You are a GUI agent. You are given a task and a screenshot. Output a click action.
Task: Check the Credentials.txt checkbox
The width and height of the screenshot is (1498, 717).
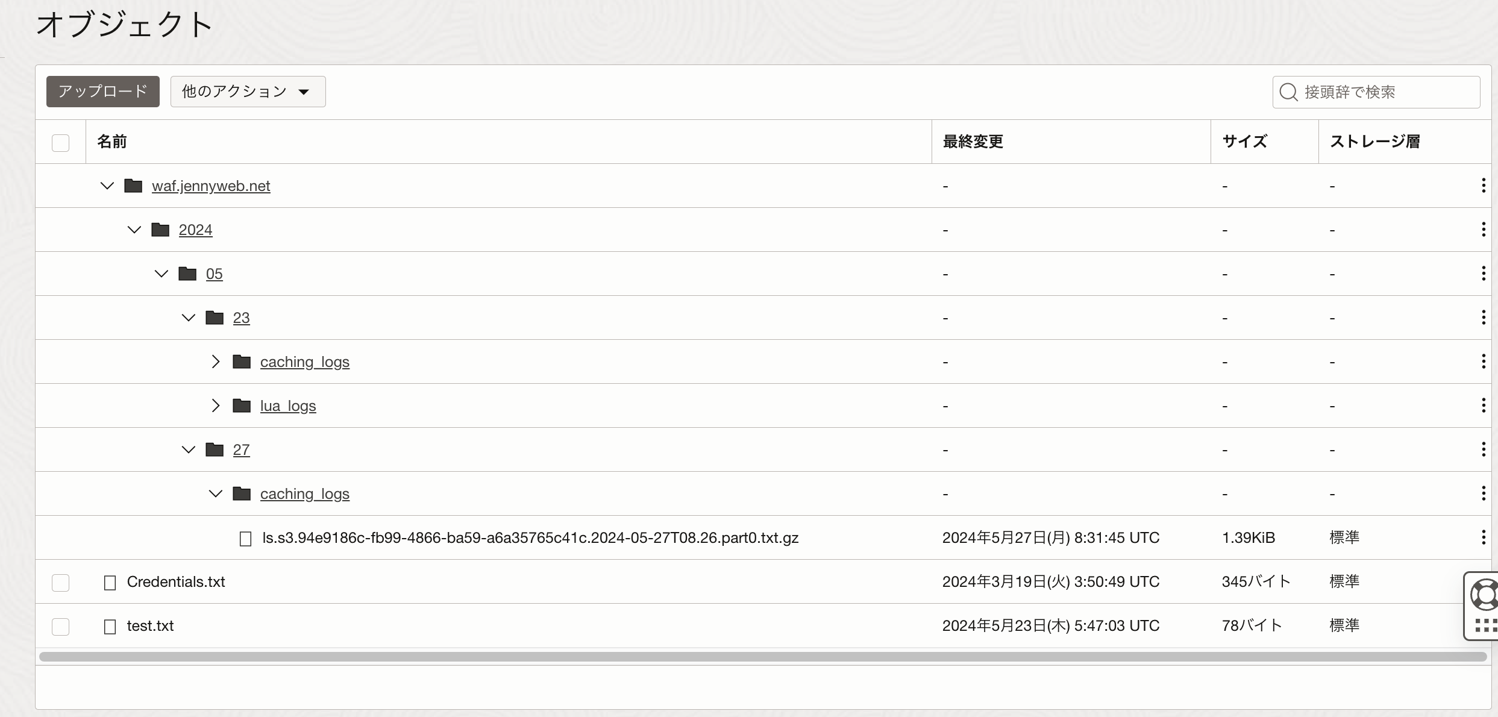(x=60, y=583)
